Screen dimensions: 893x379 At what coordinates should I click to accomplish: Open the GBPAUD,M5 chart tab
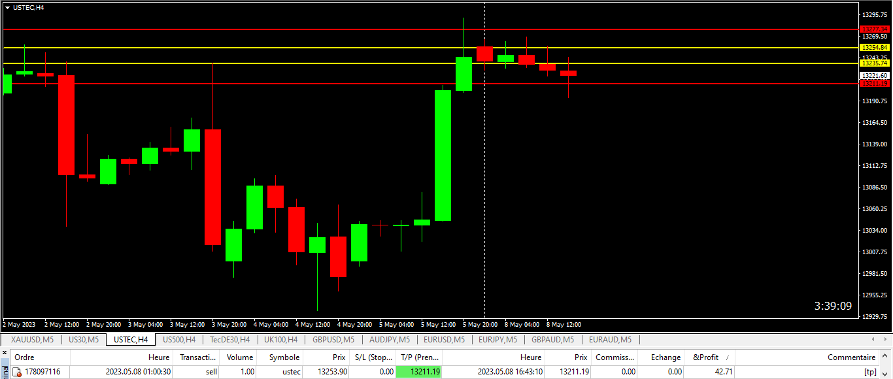552,340
